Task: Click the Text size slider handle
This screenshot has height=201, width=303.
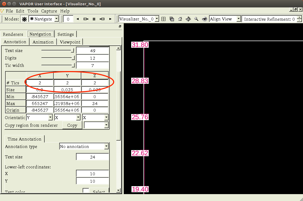Action: pyautogui.click(x=72, y=50)
